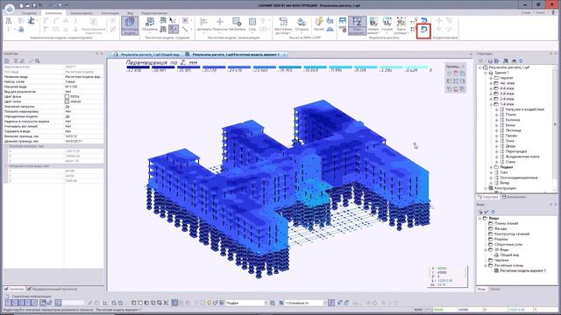The image size is (561, 315).
Task: Switch to the Вид ribbon tab
Action: [x=131, y=13]
